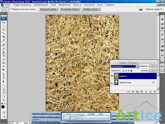Select the Slice tool
Viewport: 165px width, 124px height.
[x=3, y=40]
